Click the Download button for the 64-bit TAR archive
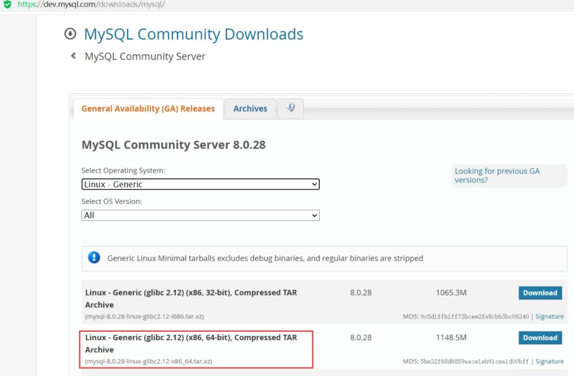 (540, 338)
